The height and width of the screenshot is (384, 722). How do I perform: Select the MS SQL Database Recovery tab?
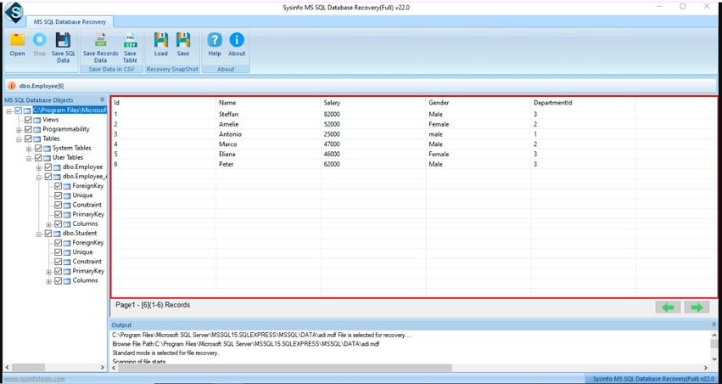tap(70, 21)
